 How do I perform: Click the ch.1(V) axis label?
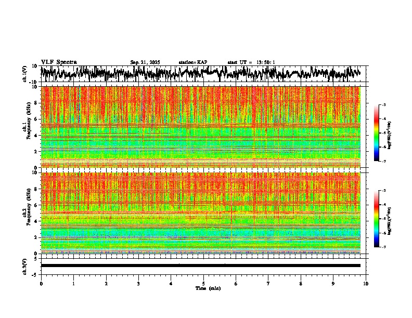tap(25, 74)
